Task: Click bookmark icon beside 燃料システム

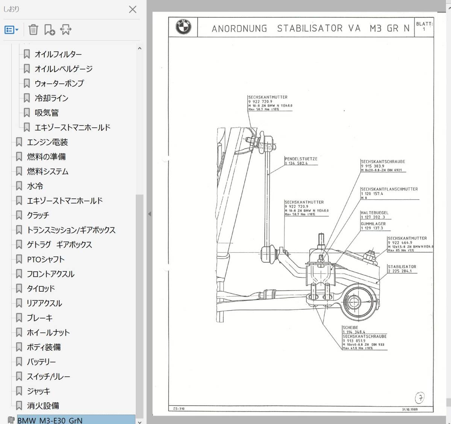Action: pyautogui.click(x=19, y=171)
